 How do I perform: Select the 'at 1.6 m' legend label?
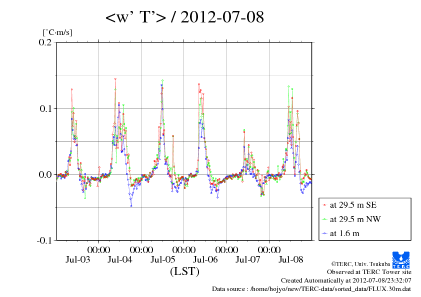[x=344, y=233]
